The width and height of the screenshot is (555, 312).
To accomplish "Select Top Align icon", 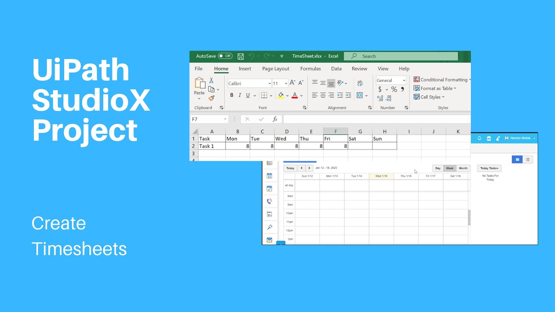I will pyautogui.click(x=315, y=83).
